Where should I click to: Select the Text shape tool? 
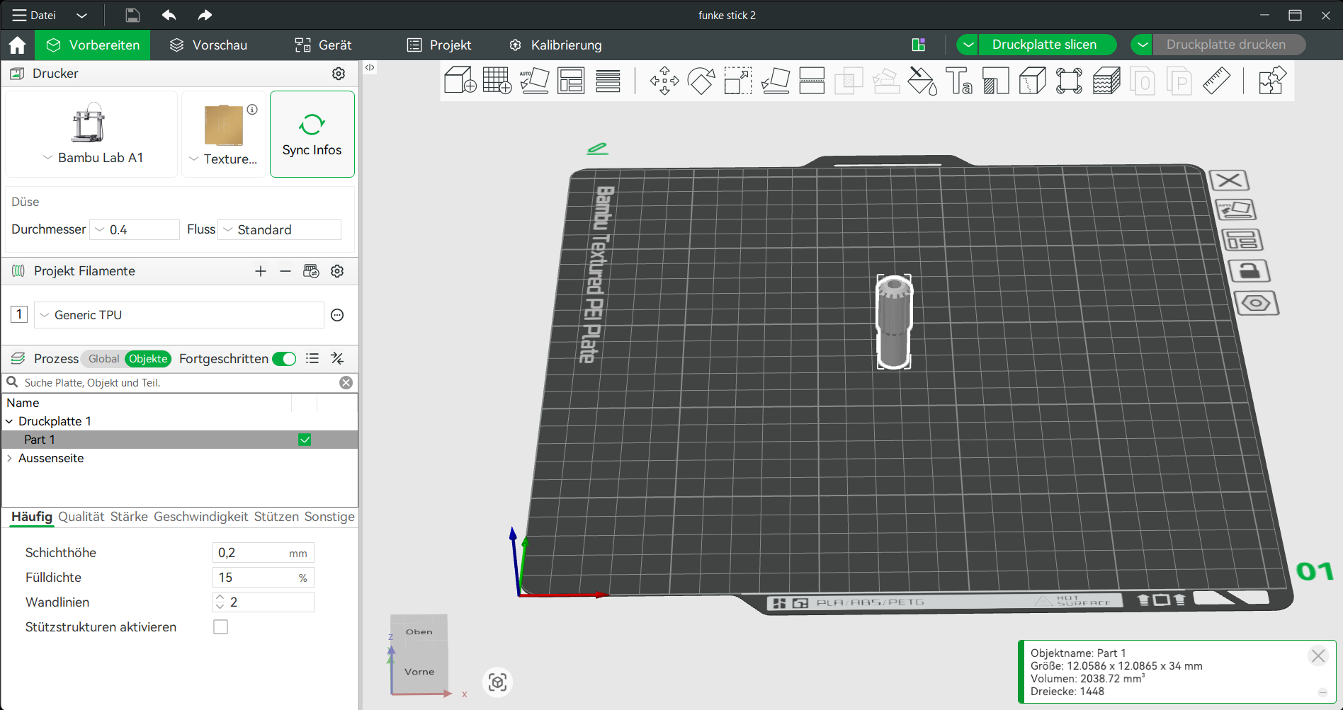click(959, 80)
